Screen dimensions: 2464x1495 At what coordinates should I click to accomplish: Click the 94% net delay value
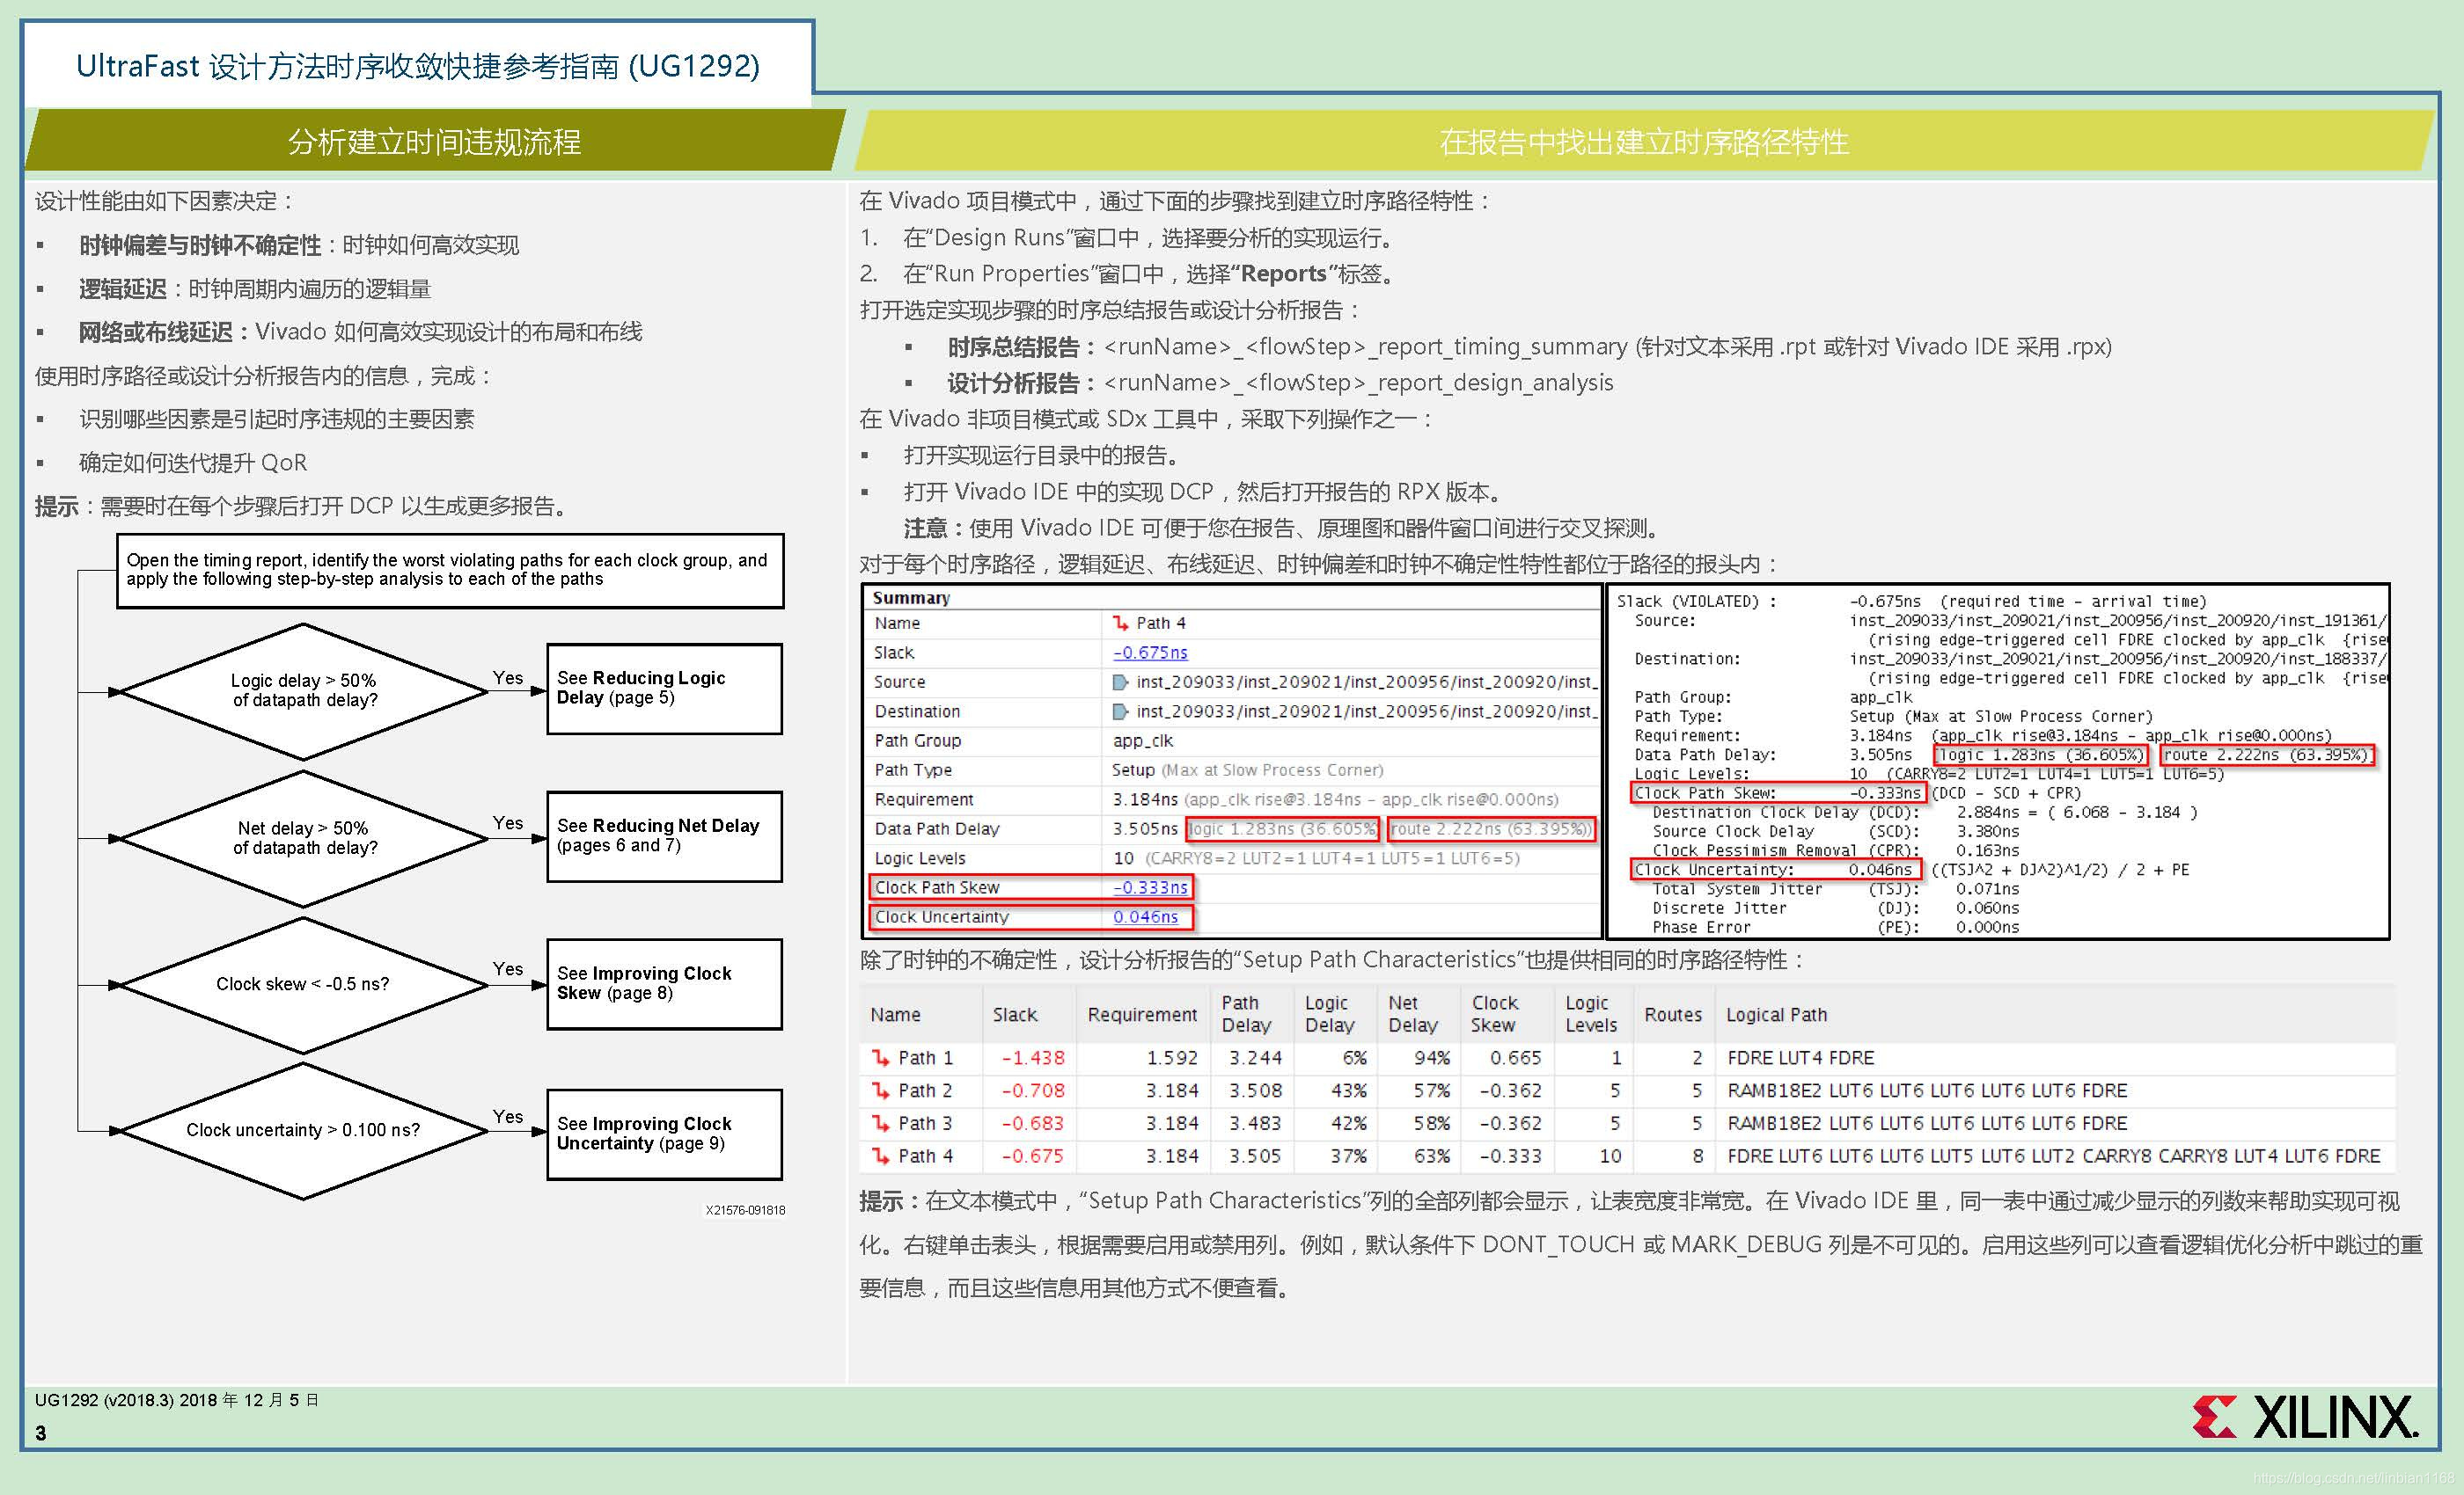[x=1432, y=1057]
